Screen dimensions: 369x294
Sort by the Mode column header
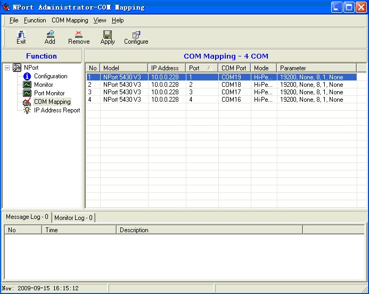point(264,68)
